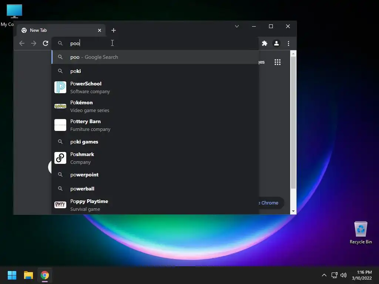
Task: Click the Chrome taskbar icon
Action: point(45,275)
